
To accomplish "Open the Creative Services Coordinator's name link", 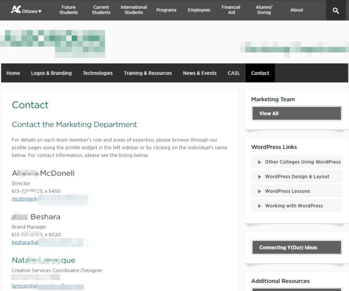I will (x=43, y=260).
